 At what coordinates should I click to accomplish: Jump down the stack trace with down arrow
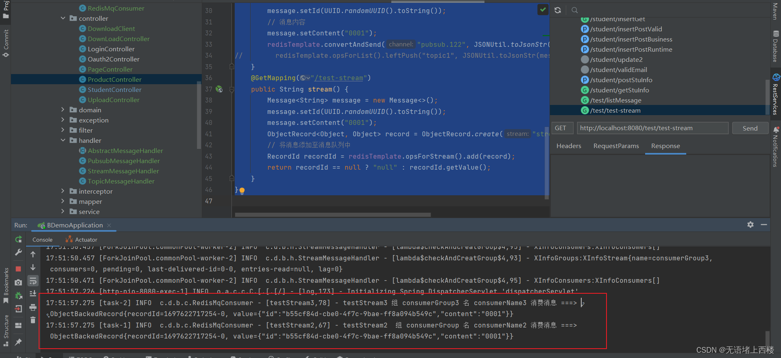[x=33, y=267]
